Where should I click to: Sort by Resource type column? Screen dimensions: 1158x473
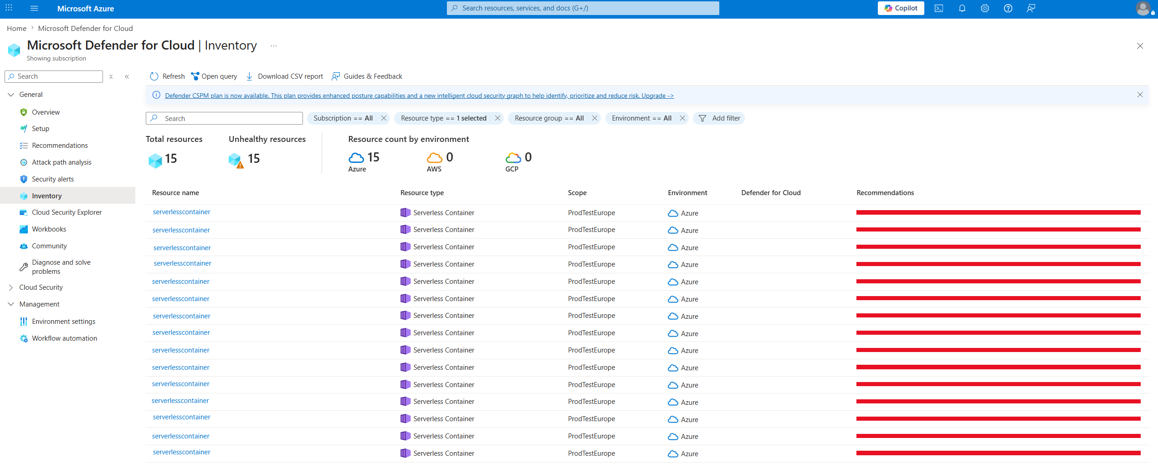(x=422, y=193)
